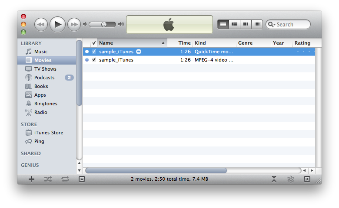Click the sidebar scroll up arrow

80,163
